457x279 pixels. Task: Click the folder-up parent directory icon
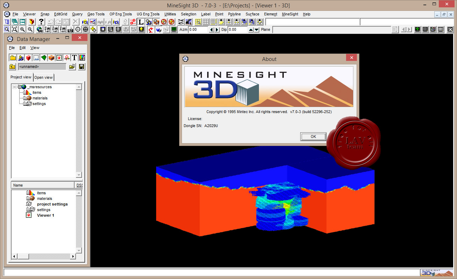pyautogui.click(x=12, y=67)
